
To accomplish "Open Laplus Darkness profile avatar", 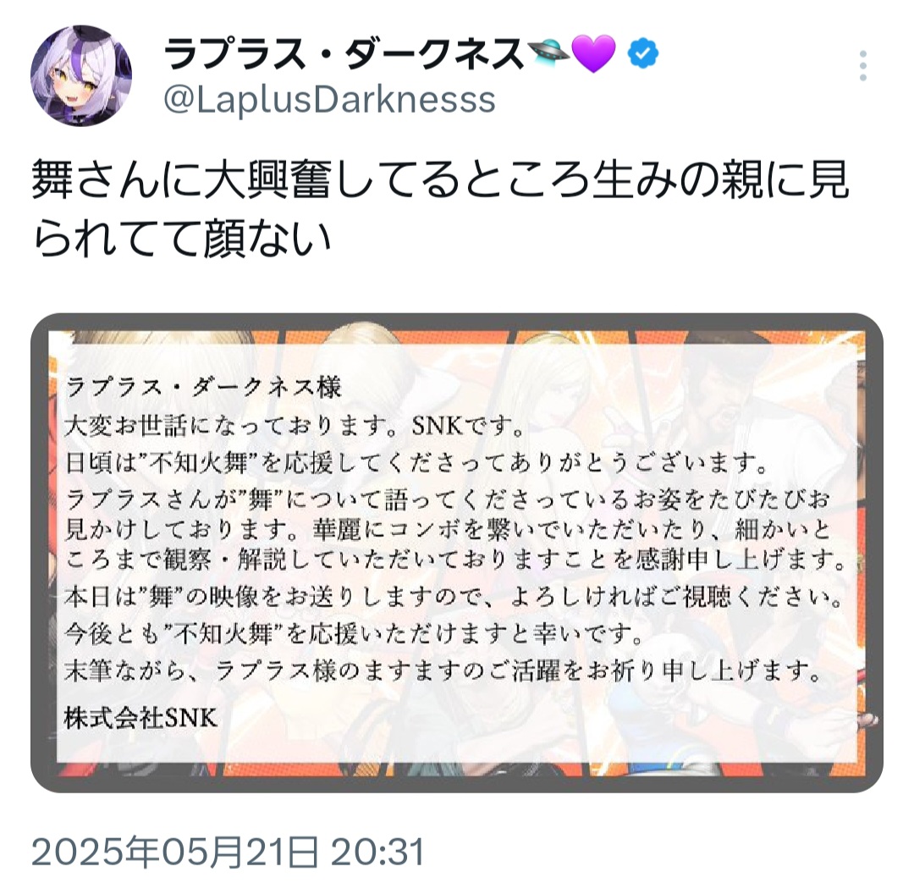I will point(81,76).
